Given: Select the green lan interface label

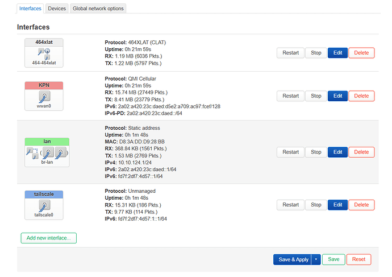Looking at the screenshot, I should [47, 141].
